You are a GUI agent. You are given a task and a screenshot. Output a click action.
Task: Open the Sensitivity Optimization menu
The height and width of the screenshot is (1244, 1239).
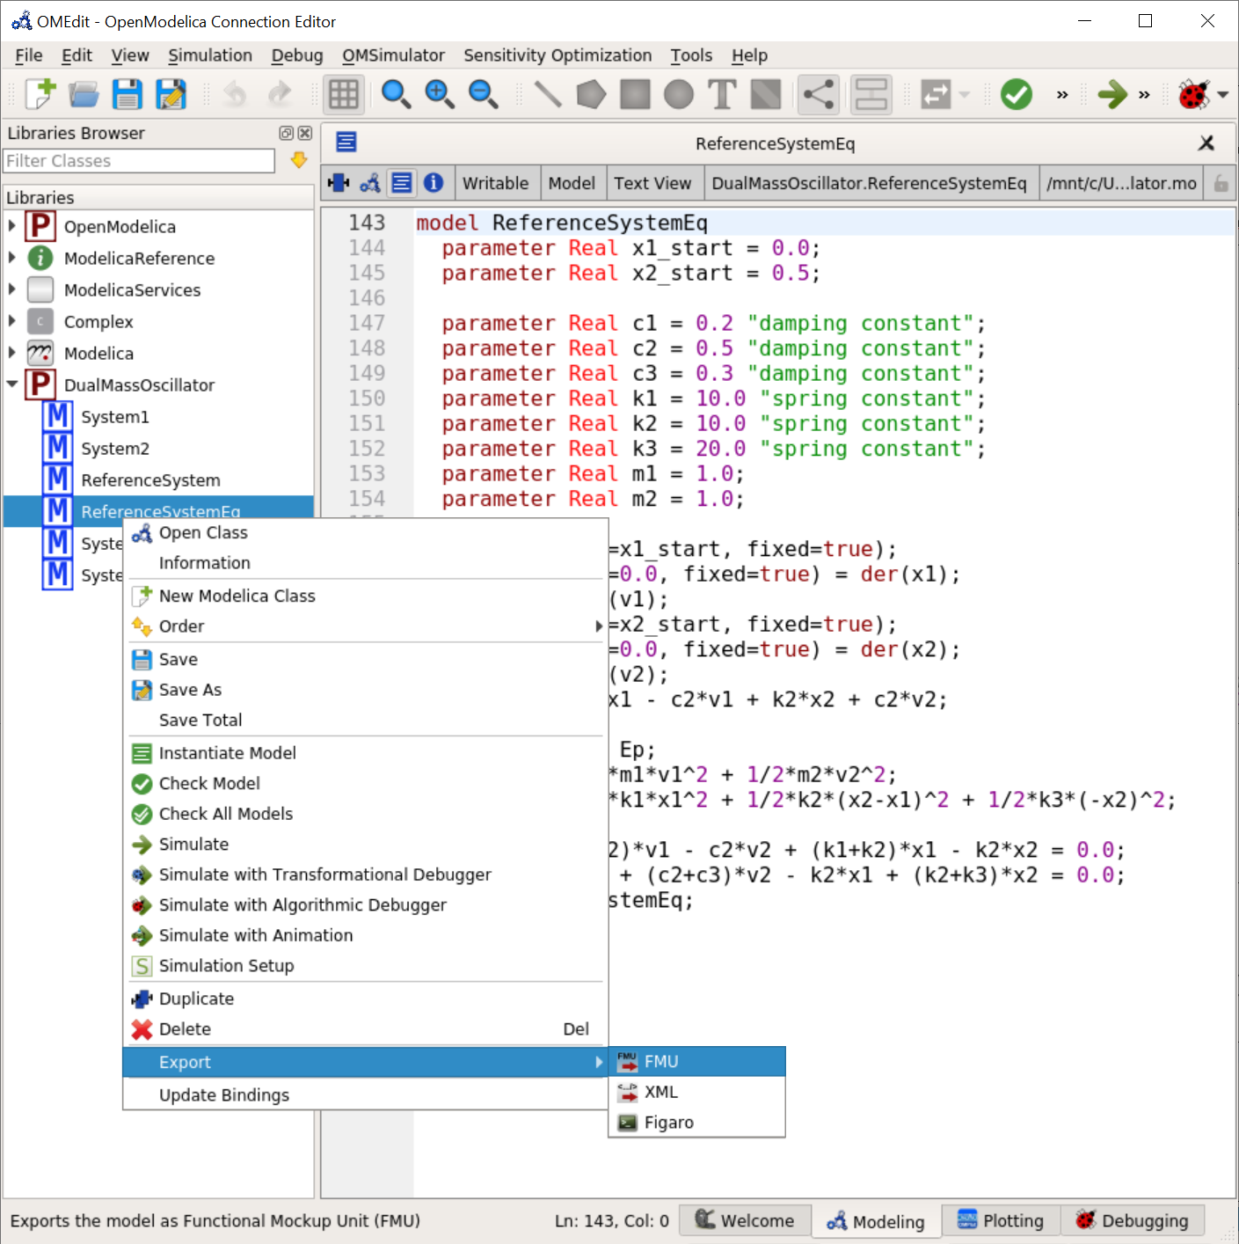coord(557,55)
